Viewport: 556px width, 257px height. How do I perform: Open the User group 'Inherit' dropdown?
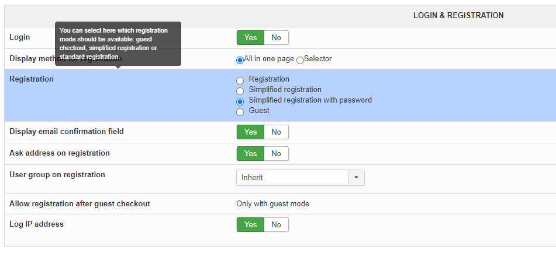(292, 178)
